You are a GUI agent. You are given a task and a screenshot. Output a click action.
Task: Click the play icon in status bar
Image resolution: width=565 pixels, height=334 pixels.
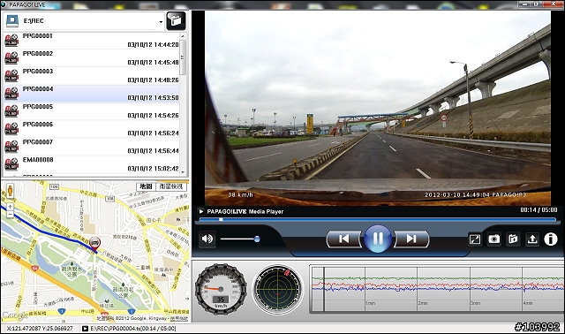(x=85, y=329)
